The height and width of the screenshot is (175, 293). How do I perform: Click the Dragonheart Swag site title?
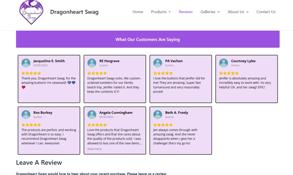74,12
